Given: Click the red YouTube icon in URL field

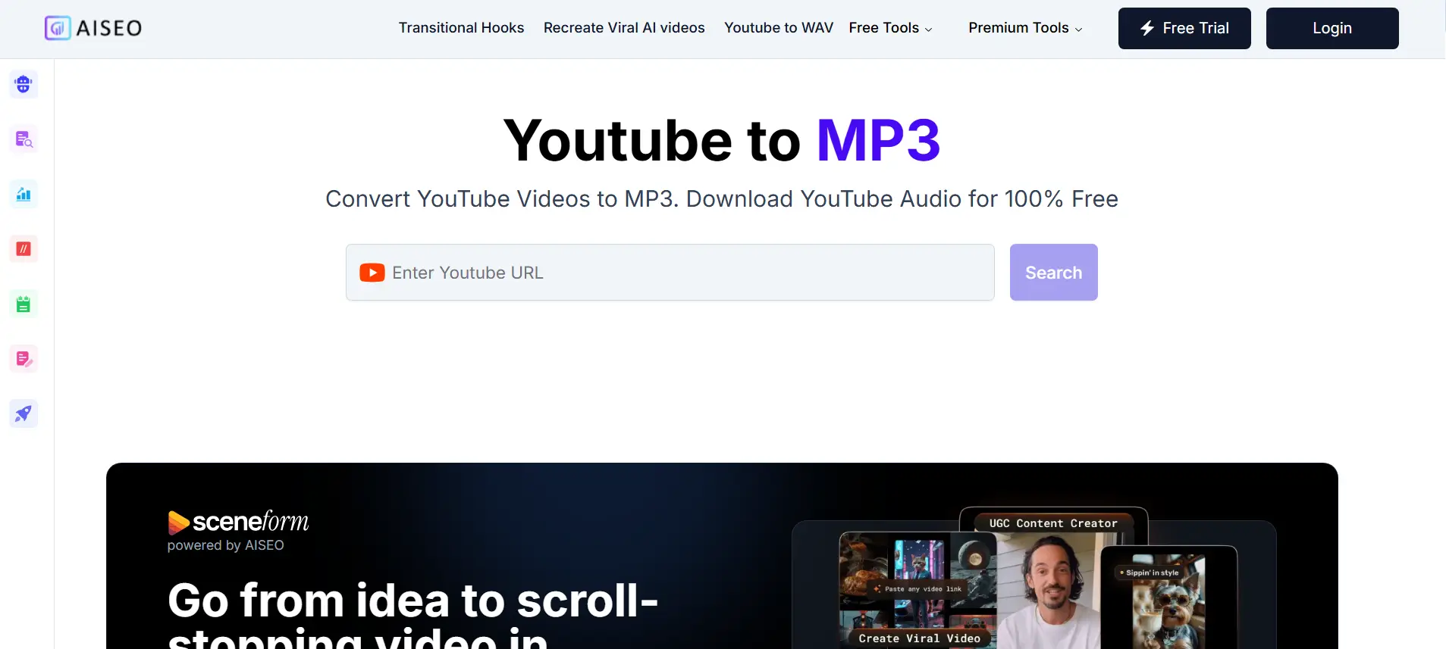Looking at the screenshot, I should coord(372,273).
